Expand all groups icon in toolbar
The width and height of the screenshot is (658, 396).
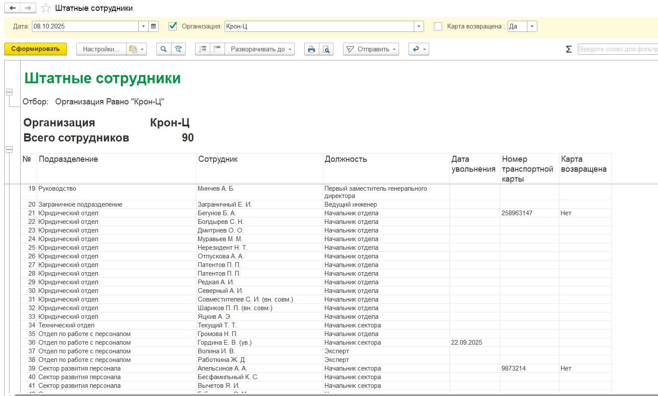(x=203, y=49)
